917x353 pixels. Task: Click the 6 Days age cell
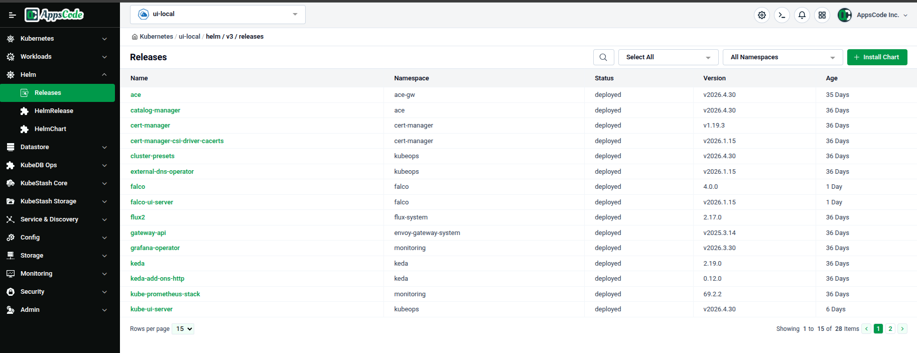pos(836,309)
